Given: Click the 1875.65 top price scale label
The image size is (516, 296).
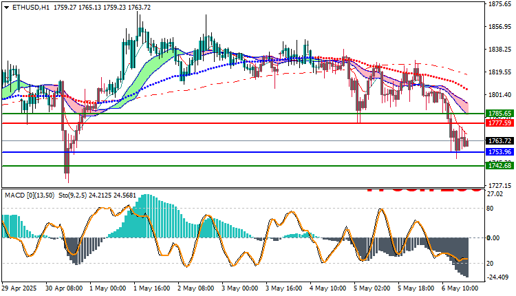Looking at the screenshot, I should 499,4.
